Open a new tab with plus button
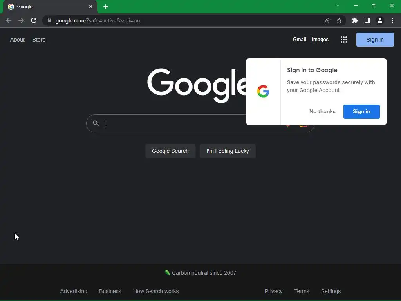Screen dimensions: 401x301 click(x=106, y=7)
